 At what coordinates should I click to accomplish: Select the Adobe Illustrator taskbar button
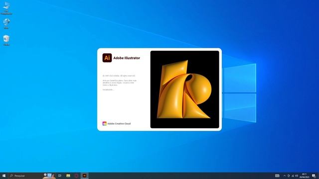[x=84, y=176]
